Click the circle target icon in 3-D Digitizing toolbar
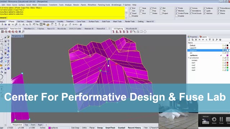 (145, 32)
